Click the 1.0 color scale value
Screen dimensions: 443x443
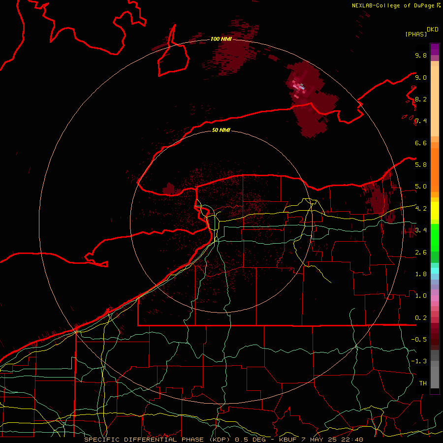421,295
